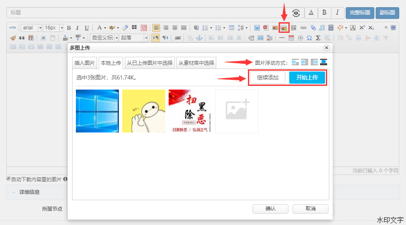Click the omega special character icon

point(309,38)
